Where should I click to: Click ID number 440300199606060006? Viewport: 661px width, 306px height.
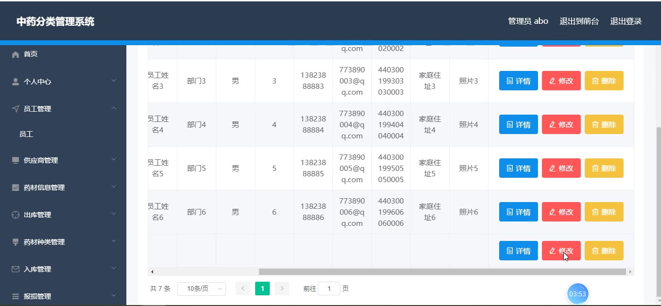[x=391, y=212]
